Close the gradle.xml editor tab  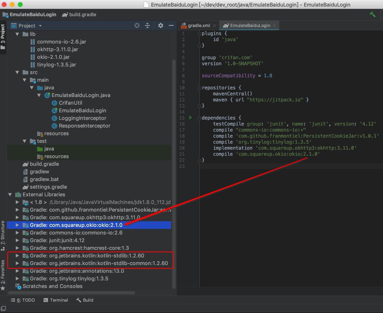[215, 25]
